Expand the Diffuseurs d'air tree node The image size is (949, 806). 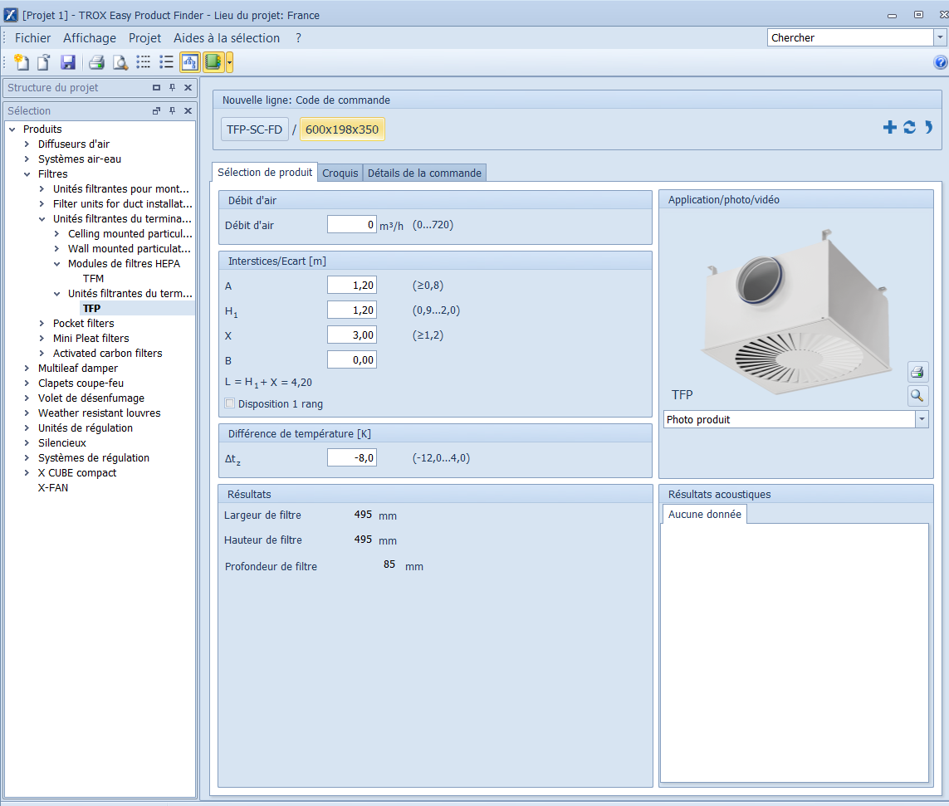[x=27, y=144]
